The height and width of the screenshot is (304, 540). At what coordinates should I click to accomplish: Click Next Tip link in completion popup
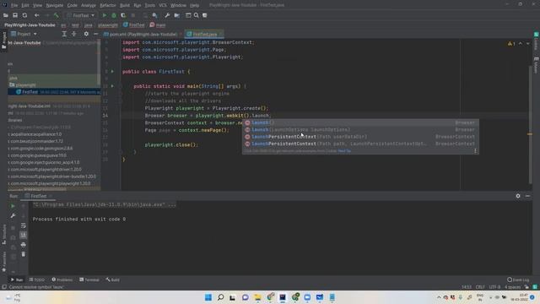(x=344, y=151)
